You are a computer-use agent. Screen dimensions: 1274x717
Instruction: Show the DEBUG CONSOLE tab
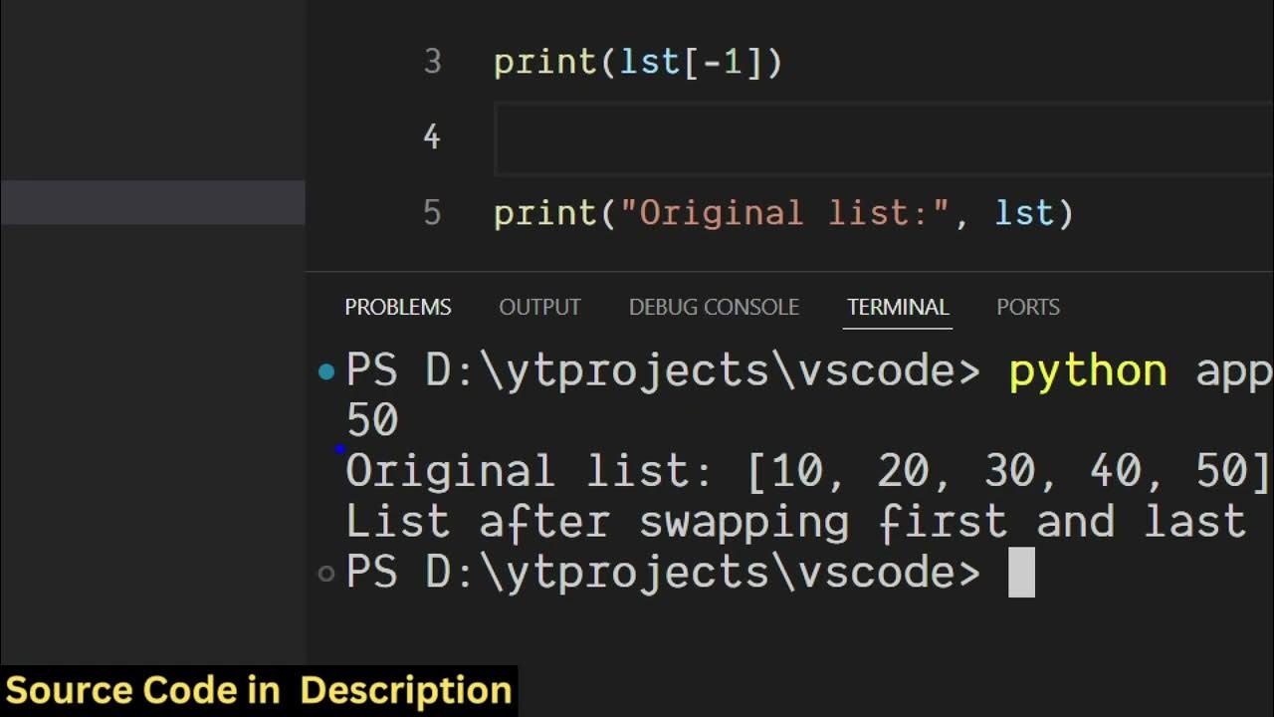click(714, 307)
